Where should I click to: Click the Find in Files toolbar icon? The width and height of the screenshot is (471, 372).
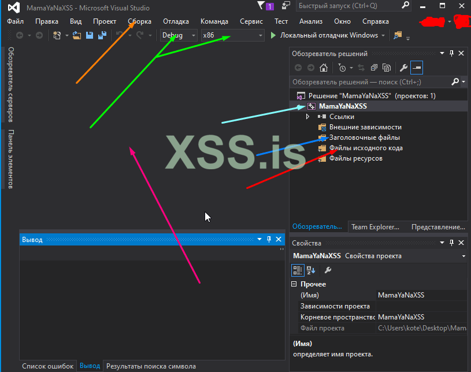(x=398, y=35)
